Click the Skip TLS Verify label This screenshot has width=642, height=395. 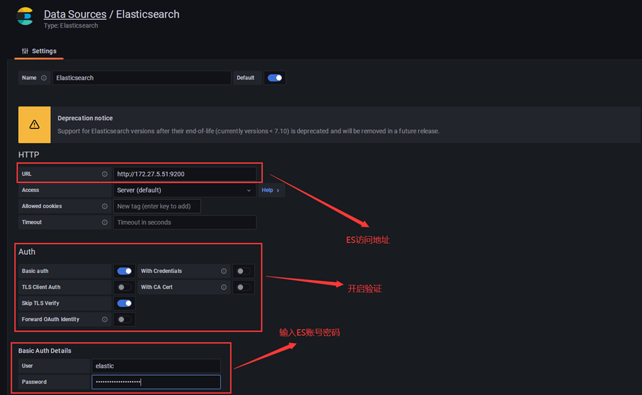[x=41, y=303]
